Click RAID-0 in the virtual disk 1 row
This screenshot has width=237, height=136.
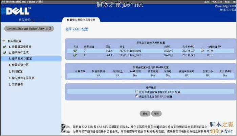169,55
